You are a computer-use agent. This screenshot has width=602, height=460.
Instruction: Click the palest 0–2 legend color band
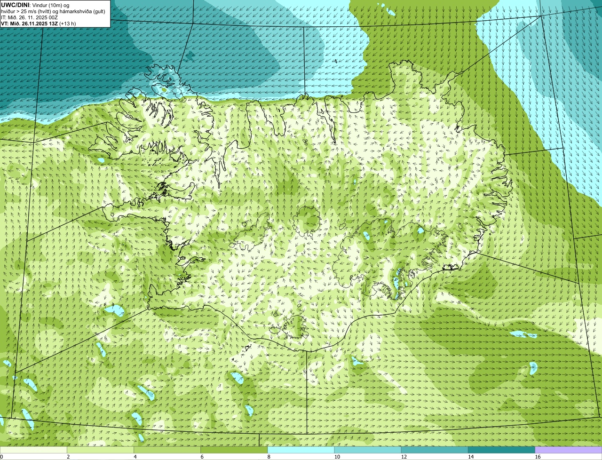[x=33, y=450]
